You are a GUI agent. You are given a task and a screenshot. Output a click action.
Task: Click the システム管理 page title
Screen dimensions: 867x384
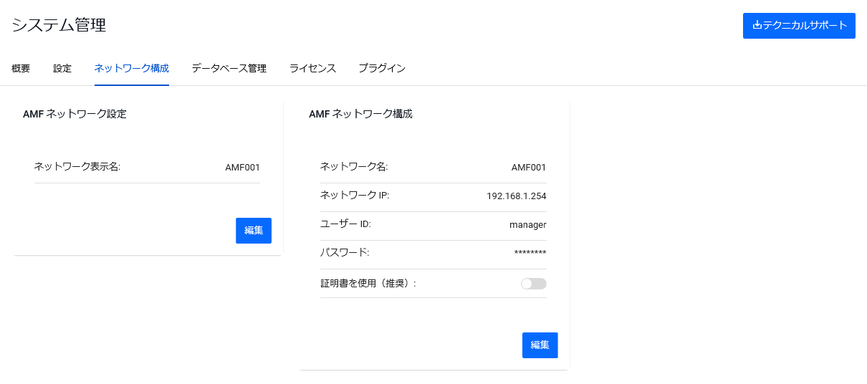click(59, 25)
